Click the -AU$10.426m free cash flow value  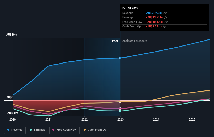point(155,22)
